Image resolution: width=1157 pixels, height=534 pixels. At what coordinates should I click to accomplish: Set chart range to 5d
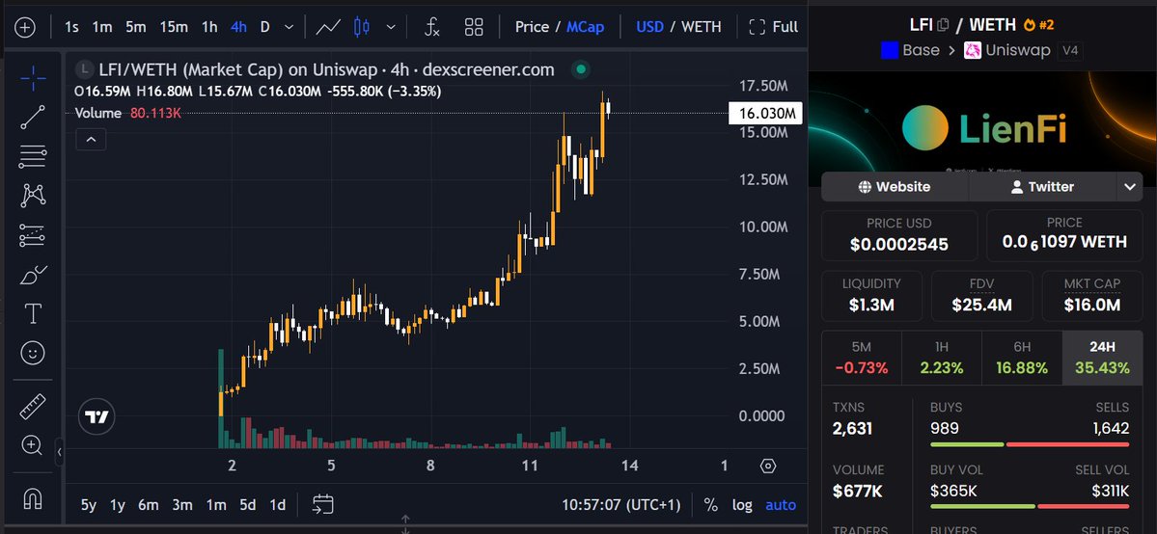point(248,505)
